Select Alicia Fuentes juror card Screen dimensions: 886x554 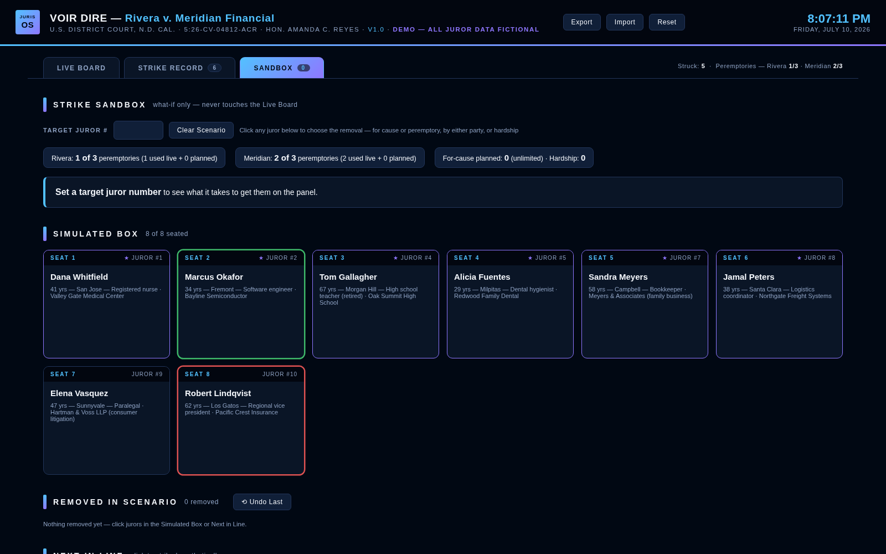tap(510, 304)
